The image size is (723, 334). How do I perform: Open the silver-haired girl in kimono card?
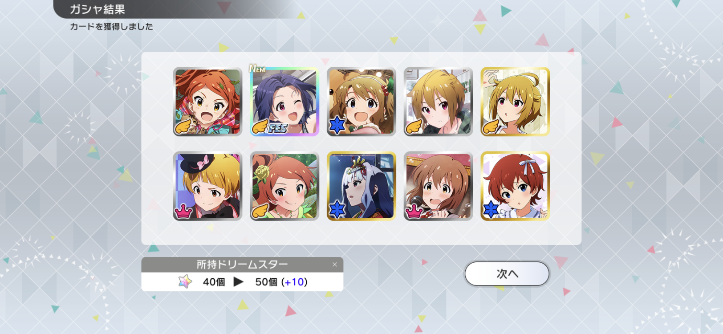[361, 186]
